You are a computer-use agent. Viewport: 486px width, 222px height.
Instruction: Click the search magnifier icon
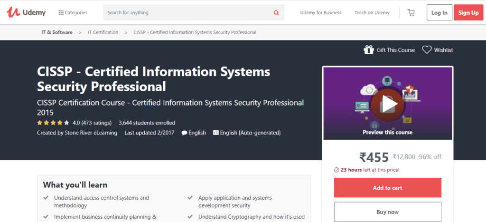click(x=276, y=13)
